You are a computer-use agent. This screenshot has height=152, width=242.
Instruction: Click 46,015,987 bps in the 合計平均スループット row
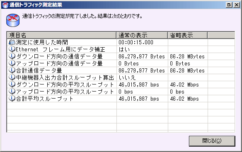coord(139,99)
